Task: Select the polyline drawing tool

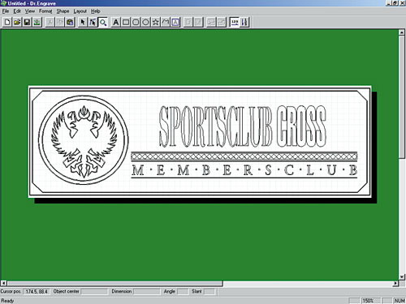Action: pos(166,22)
